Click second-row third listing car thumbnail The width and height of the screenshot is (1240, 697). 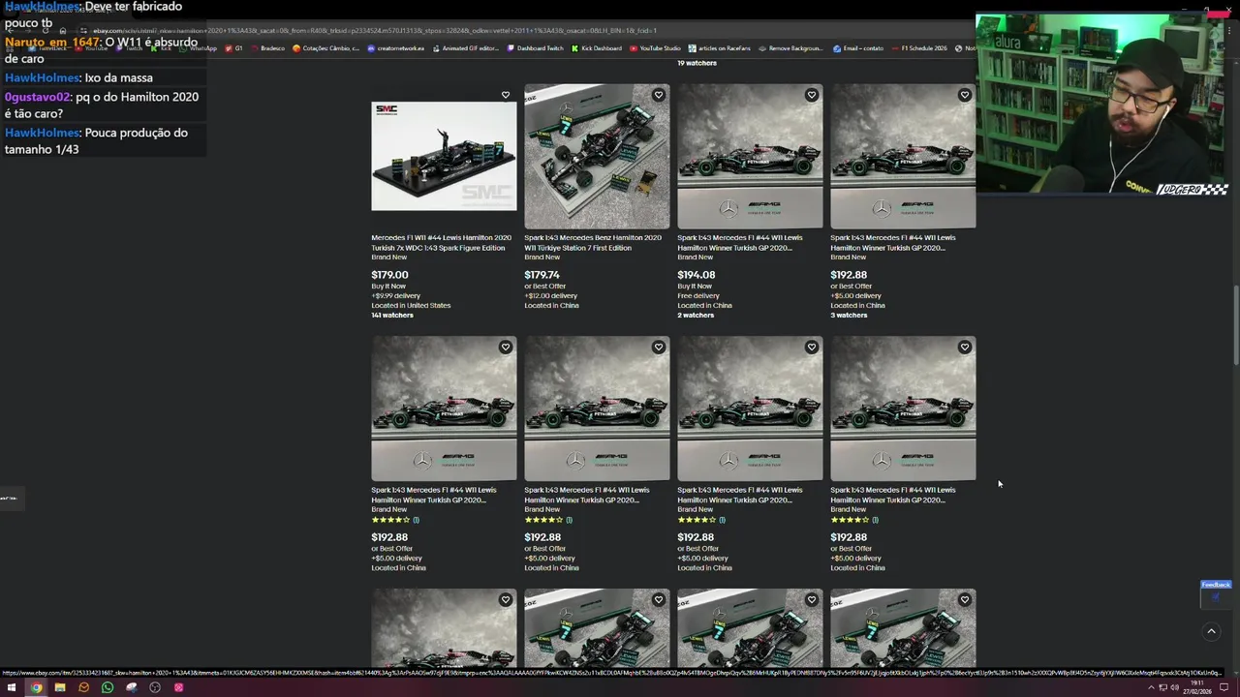point(750,409)
